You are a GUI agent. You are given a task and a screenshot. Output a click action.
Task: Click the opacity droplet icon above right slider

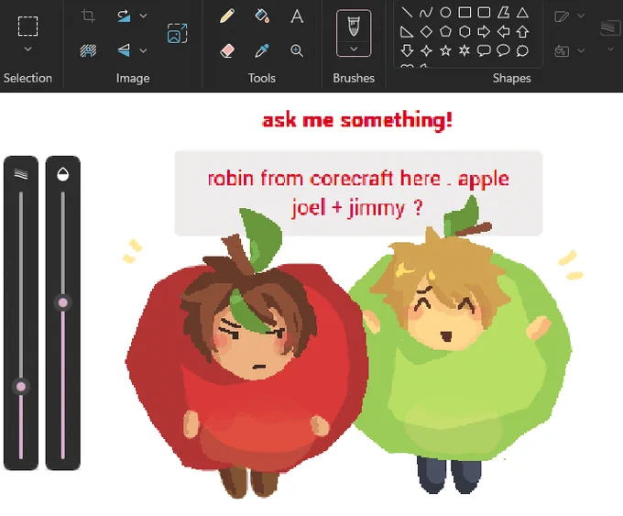63,174
